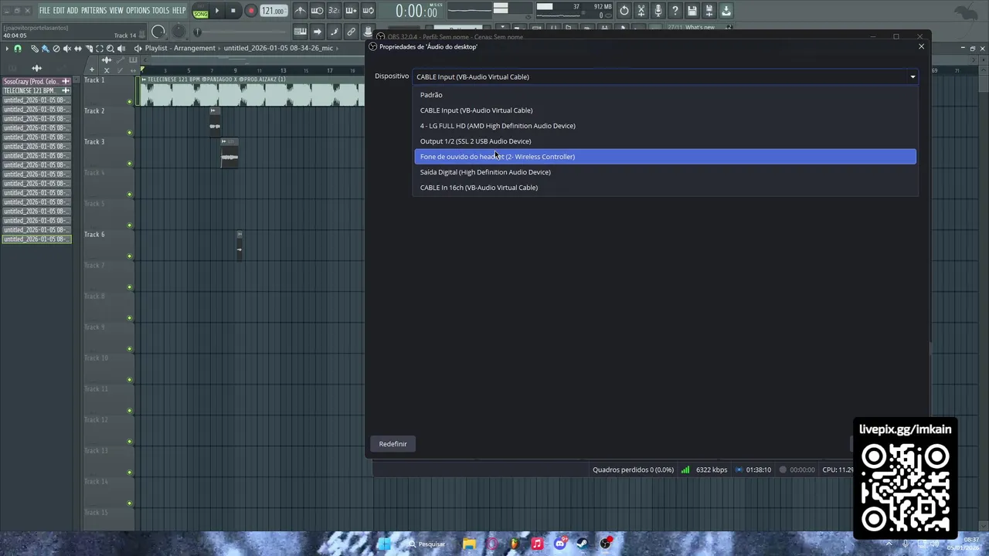
Task: Toggle the metronome icon in FL Studio
Action: tap(300, 11)
